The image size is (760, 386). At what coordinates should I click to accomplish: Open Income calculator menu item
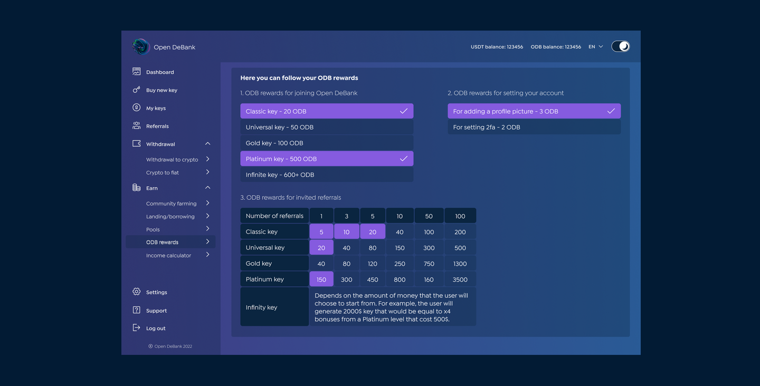point(168,255)
